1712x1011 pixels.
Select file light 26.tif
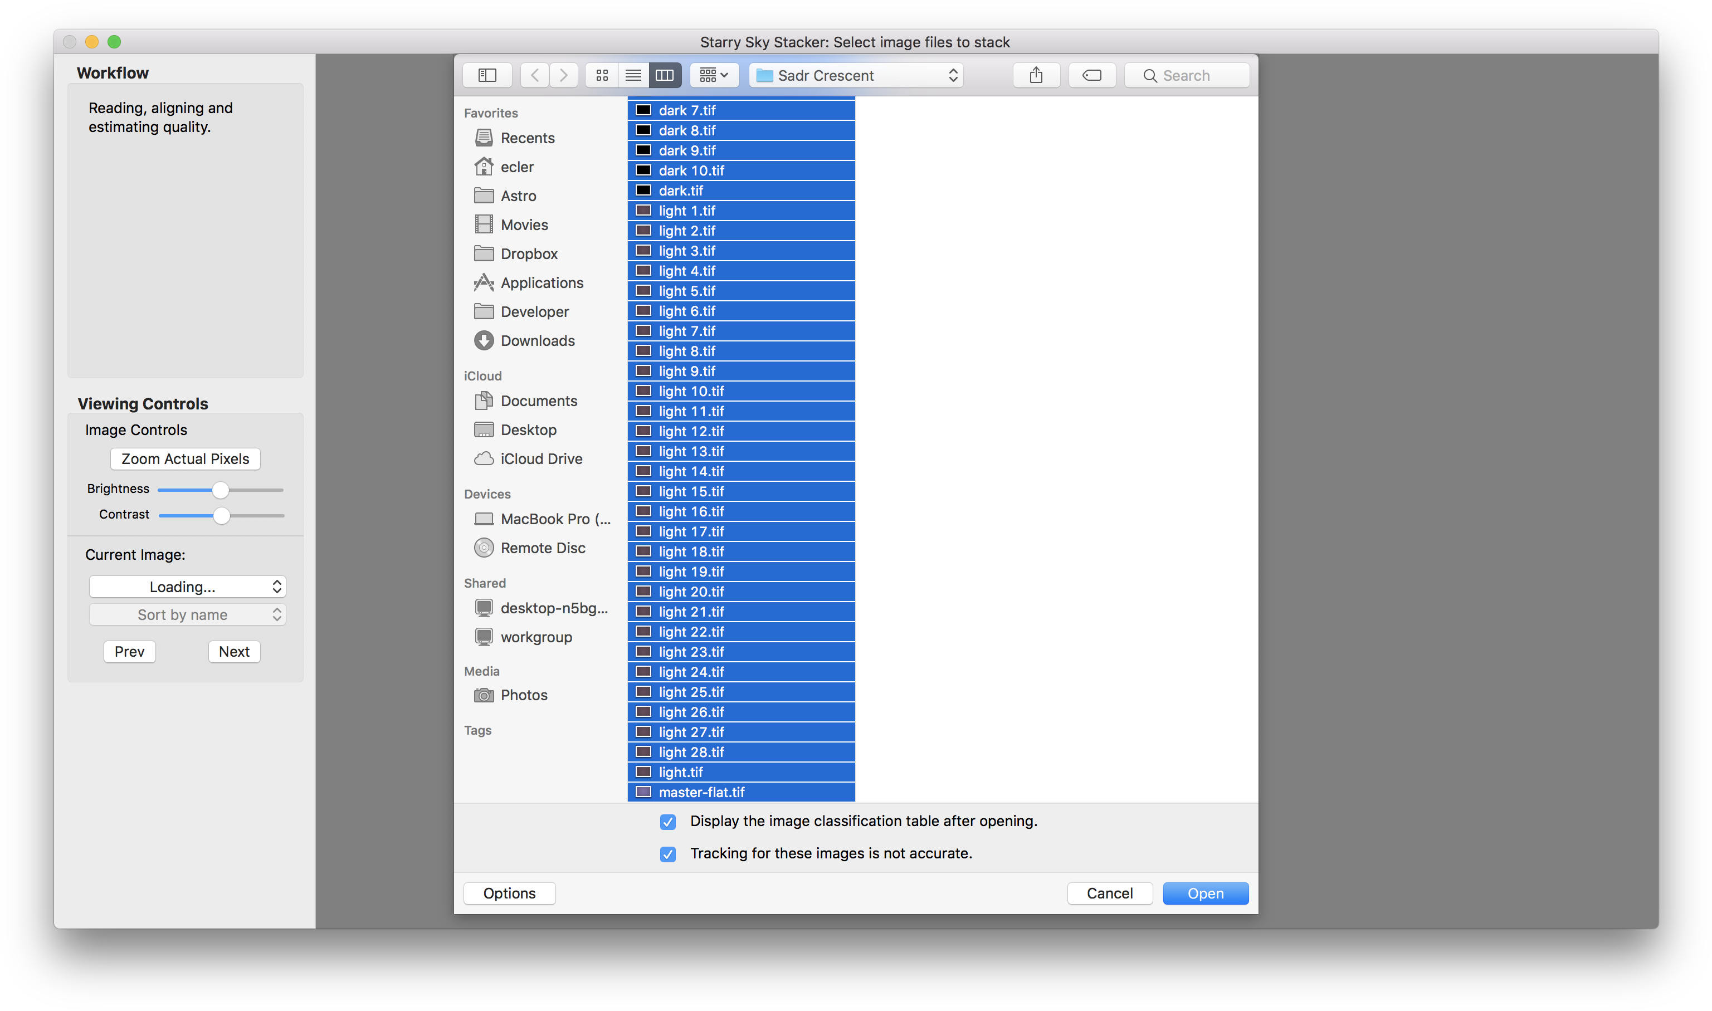click(x=741, y=712)
